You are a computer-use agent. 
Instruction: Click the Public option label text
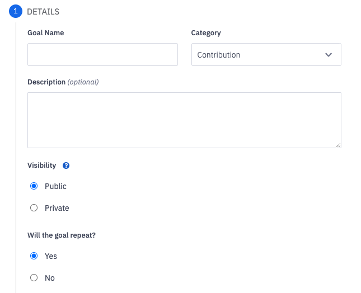point(55,186)
